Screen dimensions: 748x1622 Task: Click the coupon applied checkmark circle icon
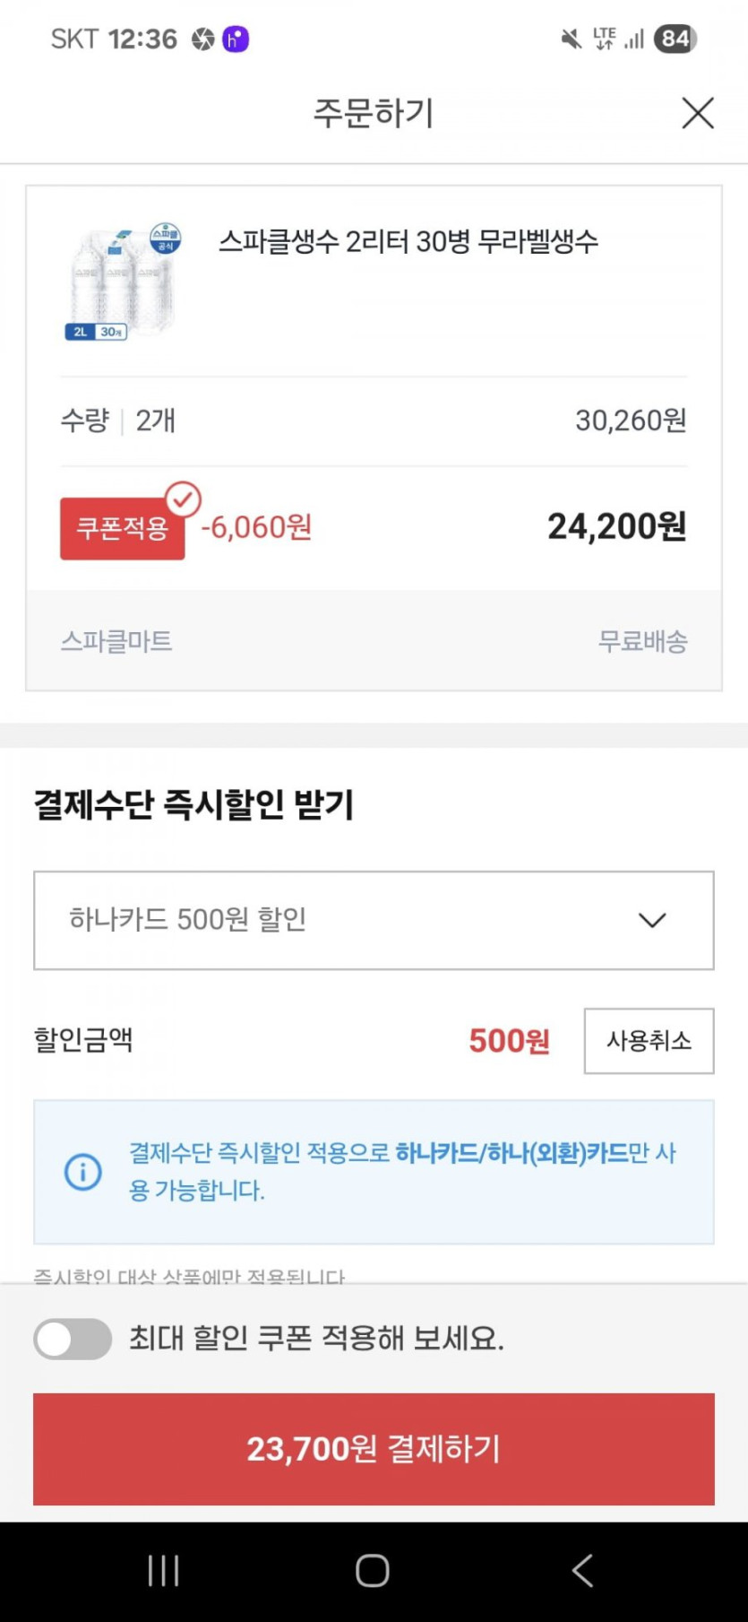184,499
